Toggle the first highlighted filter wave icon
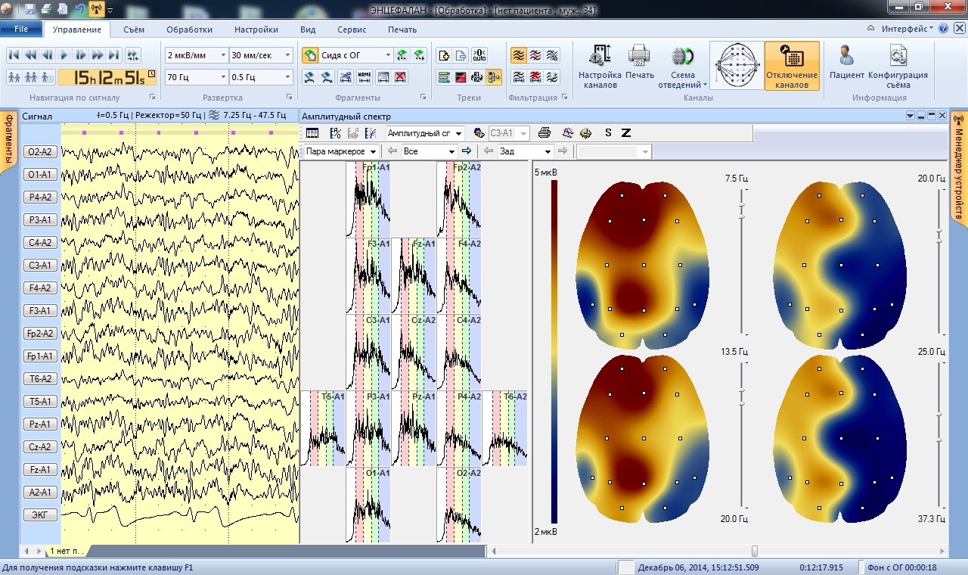The width and height of the screenshot is (968, 575). tap(518, 55)
